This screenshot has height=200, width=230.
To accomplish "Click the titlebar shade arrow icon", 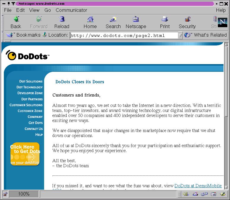I will click(x=13, y=4).
